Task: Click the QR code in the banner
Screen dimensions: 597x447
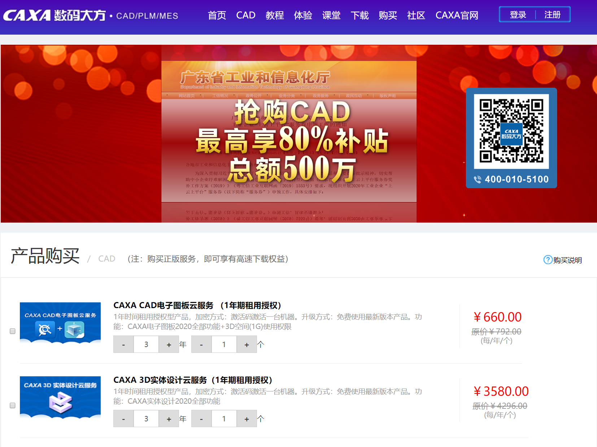Action: click(x=511, y=131)
